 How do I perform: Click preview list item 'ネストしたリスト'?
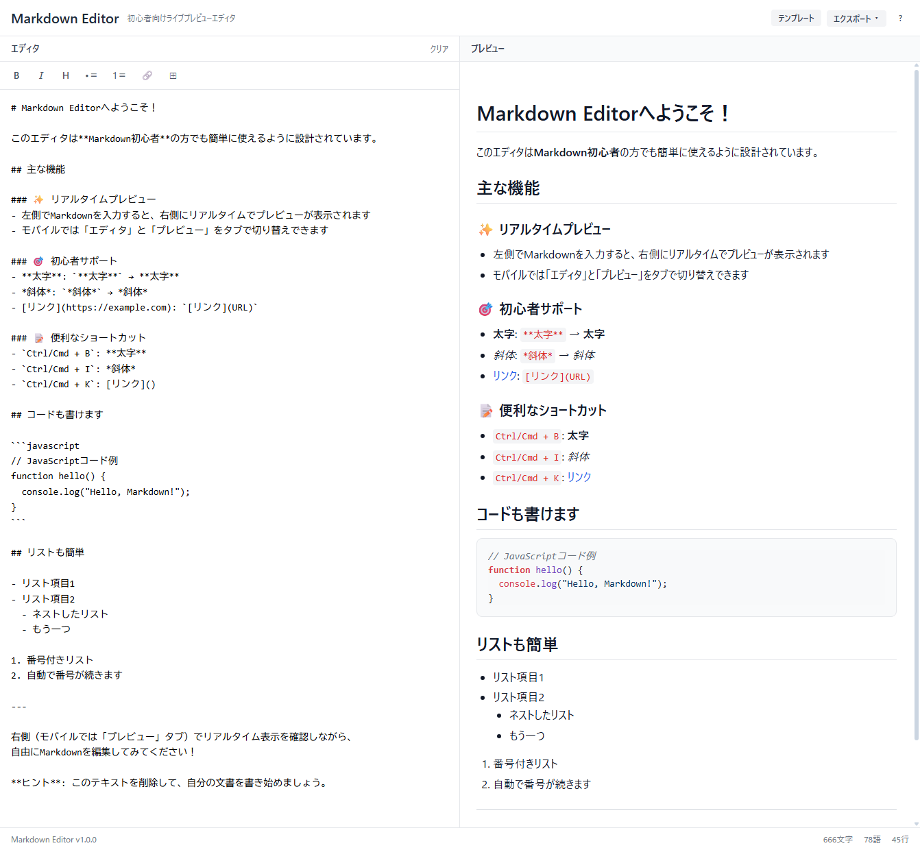point(542,715)
